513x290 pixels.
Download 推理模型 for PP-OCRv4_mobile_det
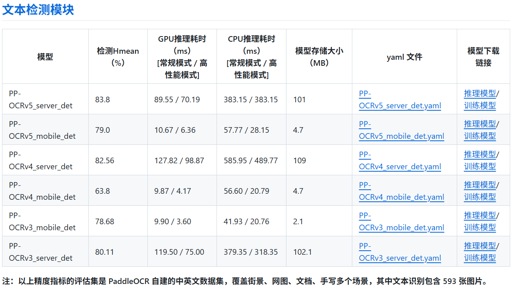point(480,185)
